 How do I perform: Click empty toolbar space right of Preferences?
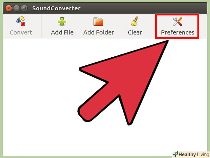[203, 26]
